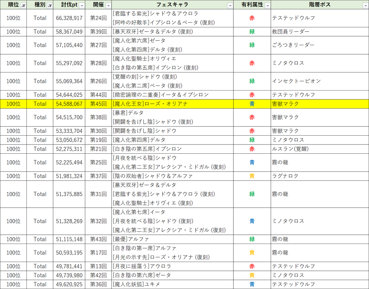Click the 第30回 cell
The image size is (369, 289).
pyautogui.click(x=98, y=131)
